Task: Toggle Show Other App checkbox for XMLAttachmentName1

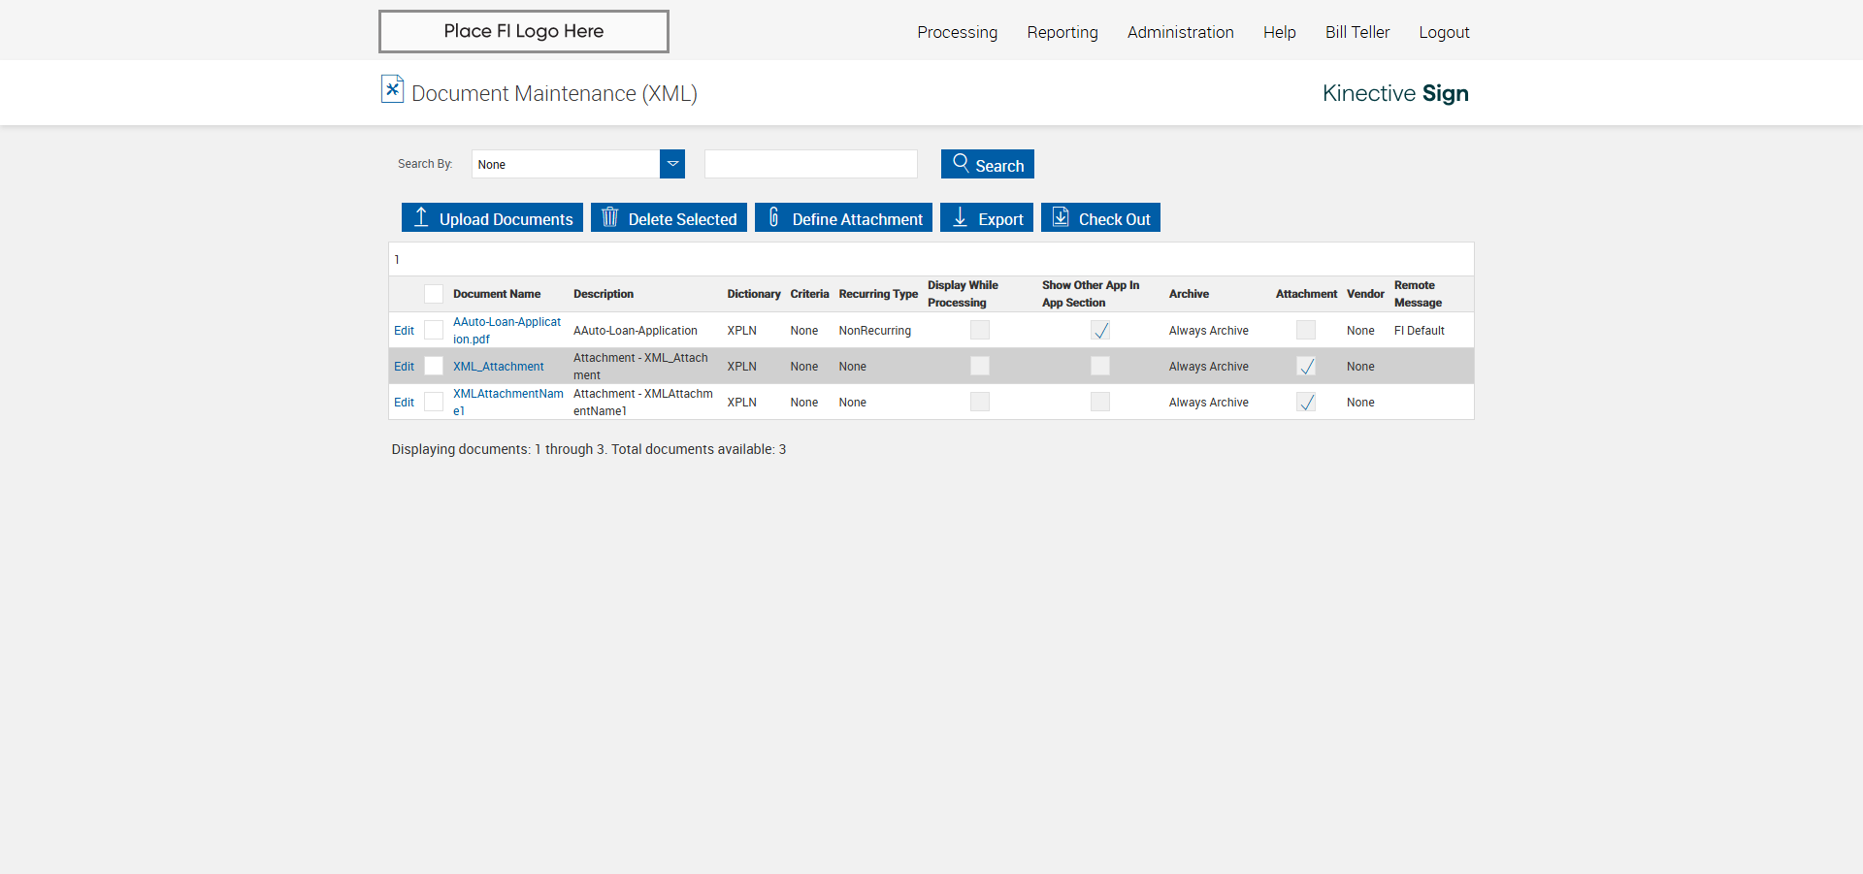Action: (x=1100, y=402)
